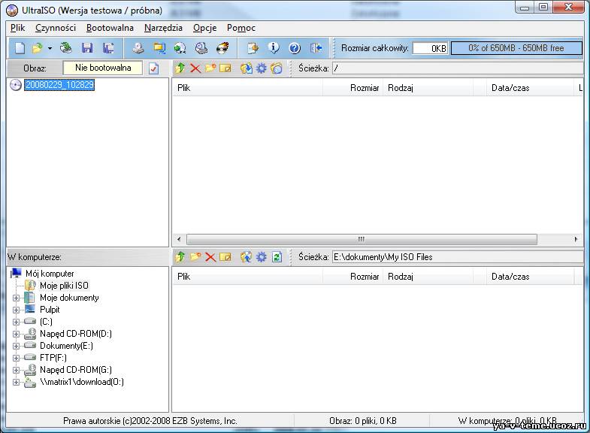Expand the Napęd CD-ROM(G:) node
Viewport: 590px width, 433px height.
(x=16, y=370)
